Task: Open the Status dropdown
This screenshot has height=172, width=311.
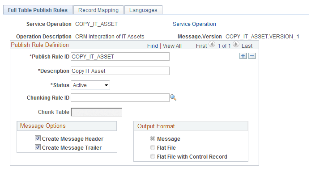Action: pos(90,85)
